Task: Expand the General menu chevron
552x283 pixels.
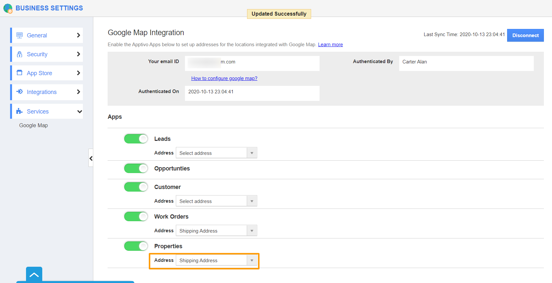Action: tap(78, 35)
